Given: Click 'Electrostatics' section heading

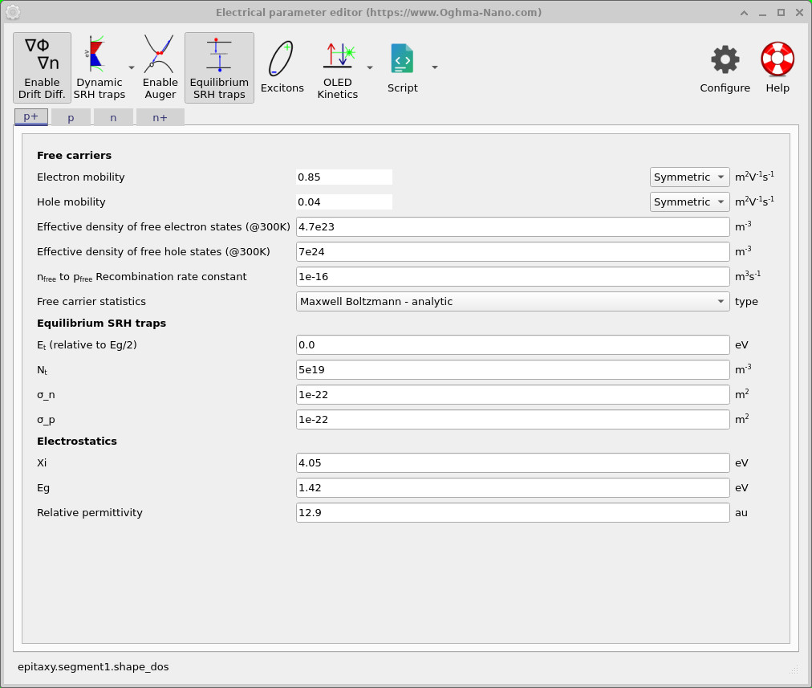Looking at the screenshot, I should [x=77, y=442].
